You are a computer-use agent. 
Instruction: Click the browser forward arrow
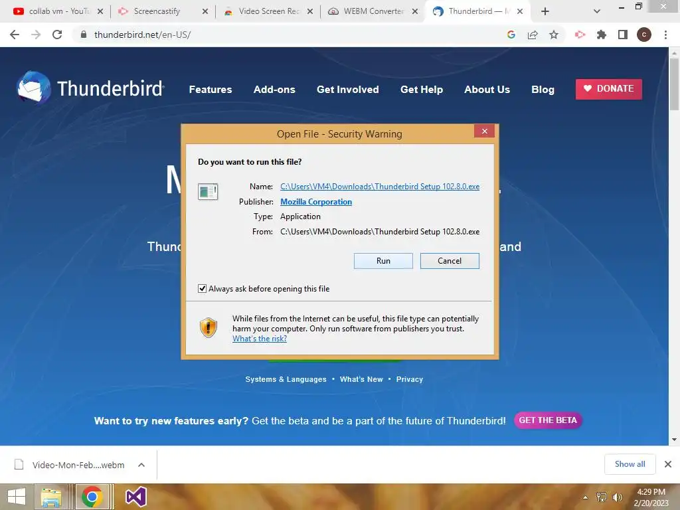36,35
